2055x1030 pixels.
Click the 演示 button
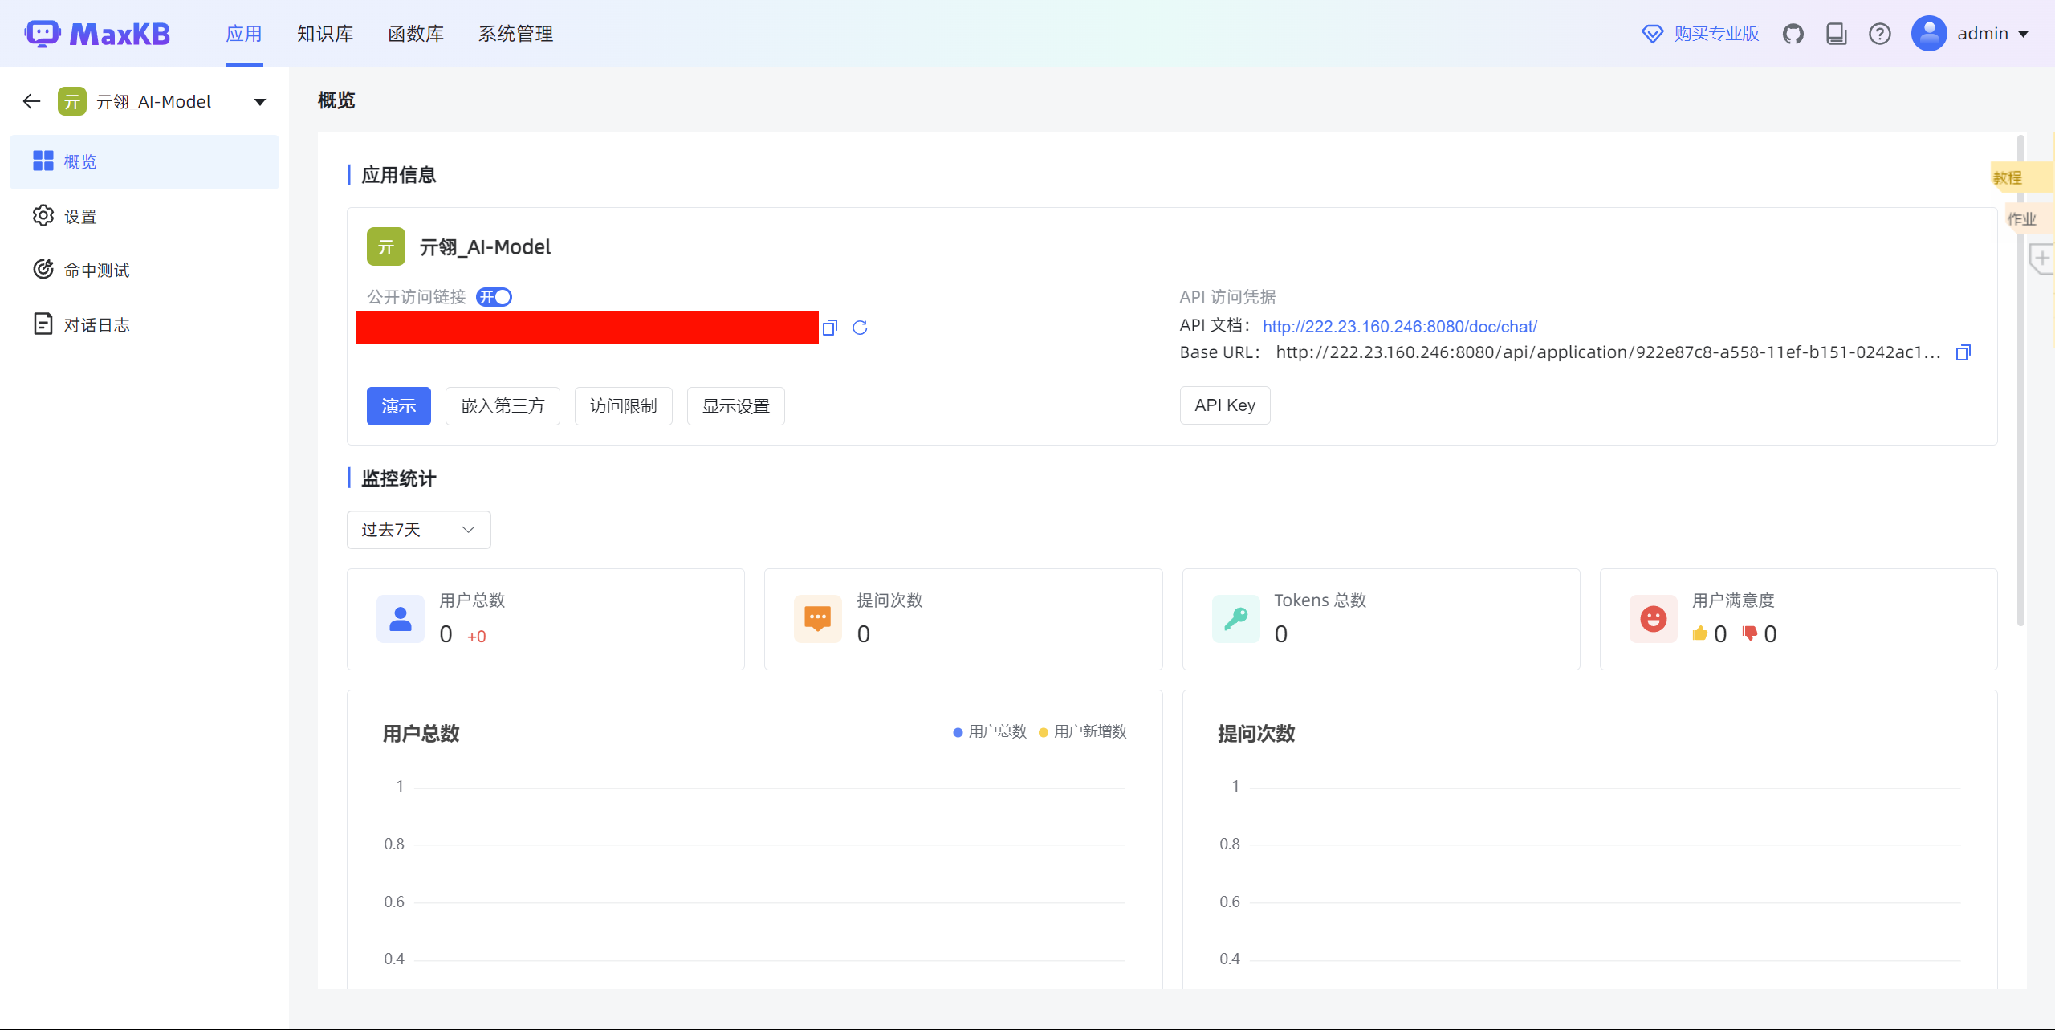coord(398,406)
